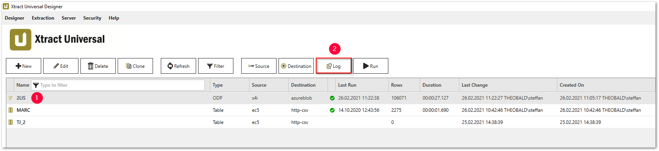Open the Destination settings button
Screen dimensions: 659x151
(296, 66)
